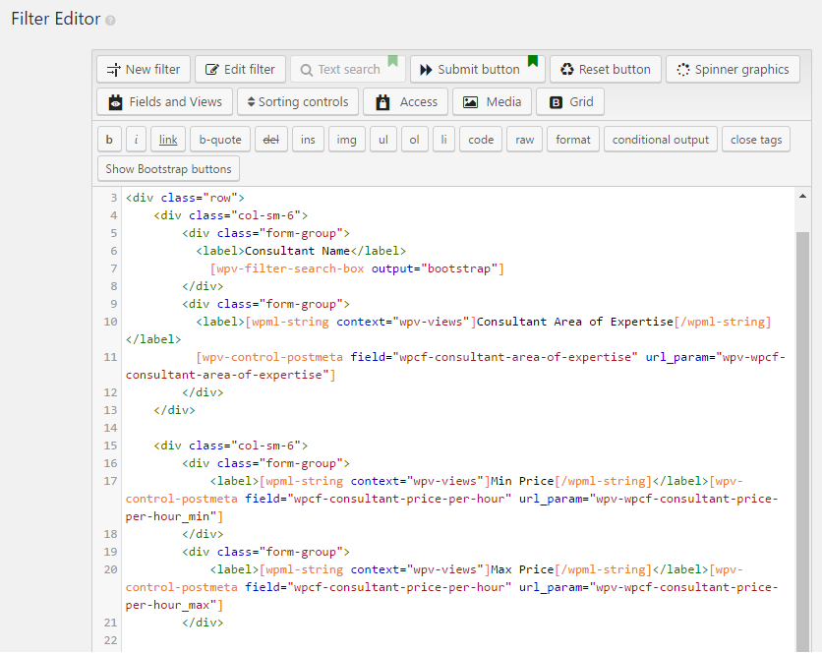Screen dimensions: 822x654
Task: Click the Fields and Views eye icon
Action: coord(115,102)
